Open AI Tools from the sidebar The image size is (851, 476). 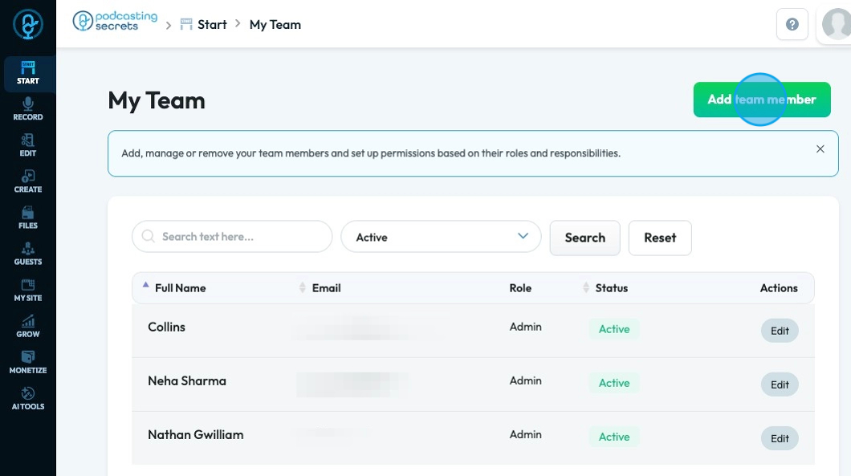(28, 397)
